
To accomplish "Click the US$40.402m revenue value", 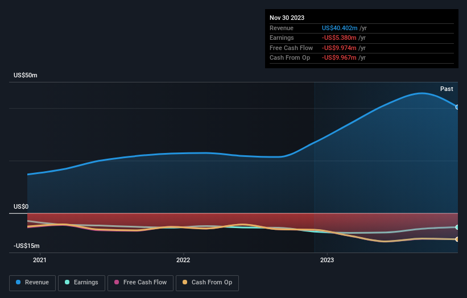I will click(x=340, y=28).
